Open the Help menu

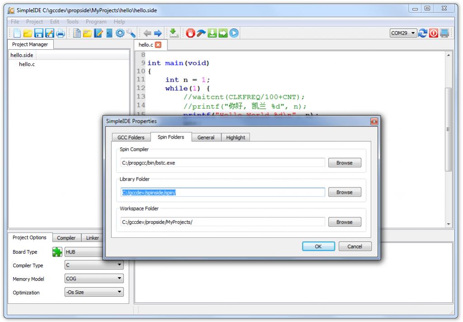click(119, 22)
